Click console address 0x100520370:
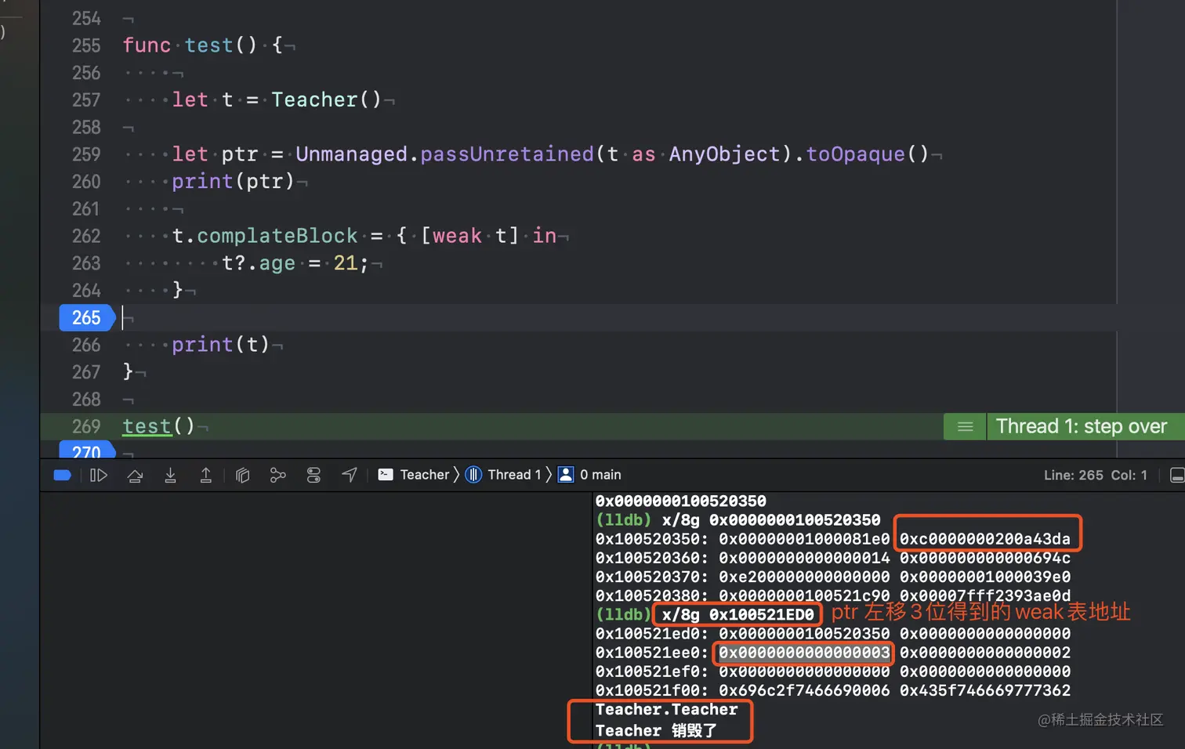The image size is (1185, 749). (651, 577)
